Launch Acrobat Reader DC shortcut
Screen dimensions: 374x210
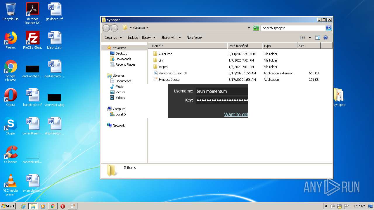(x=32, y=13)
